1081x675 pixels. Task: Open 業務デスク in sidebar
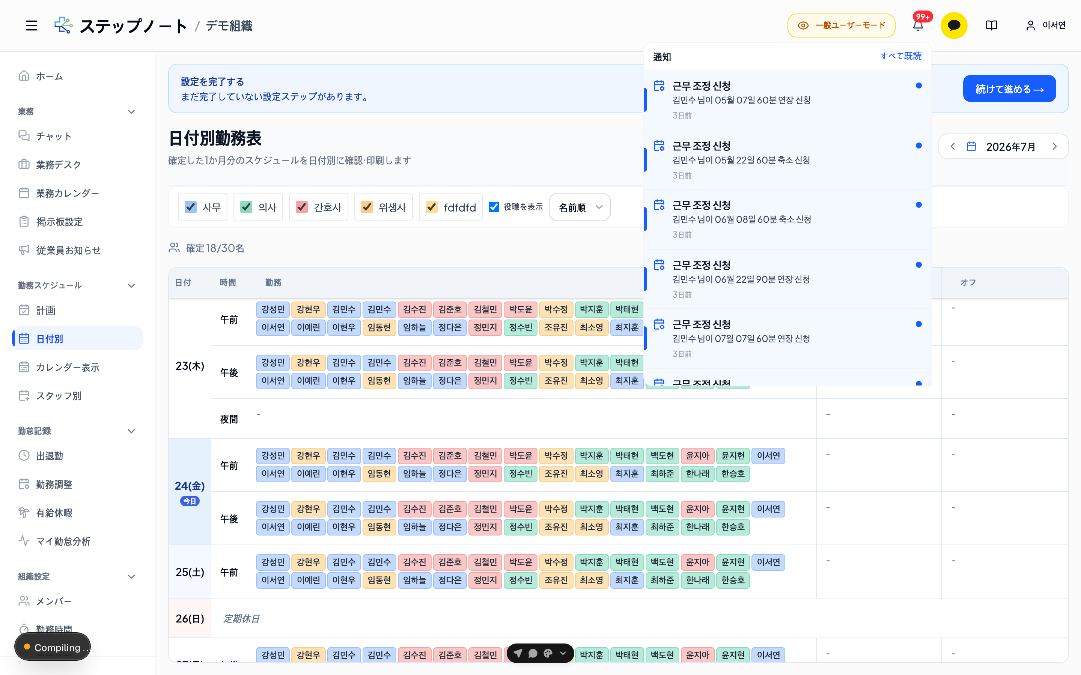click(77, 165)
